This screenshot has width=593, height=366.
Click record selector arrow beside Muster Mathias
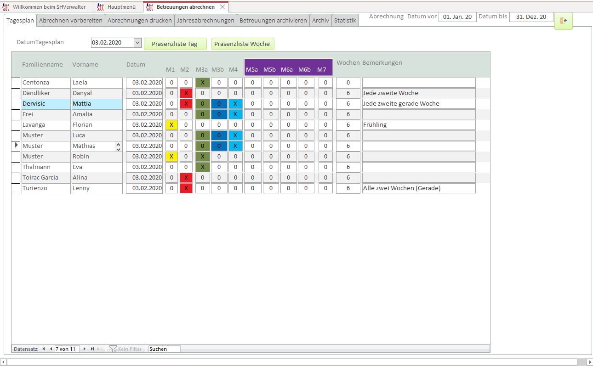pyautogui.click(x=16, y=146)
